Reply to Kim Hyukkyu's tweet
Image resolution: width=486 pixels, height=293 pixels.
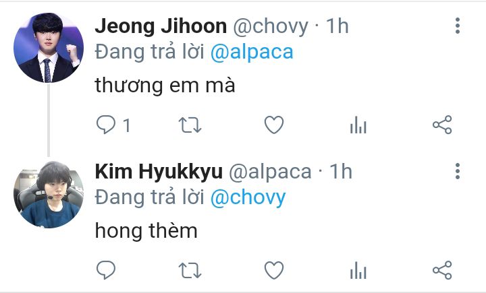point(106,270)
